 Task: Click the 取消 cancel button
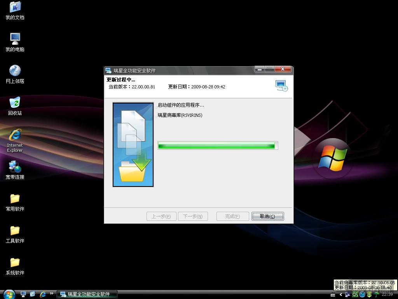pos(267,216)
